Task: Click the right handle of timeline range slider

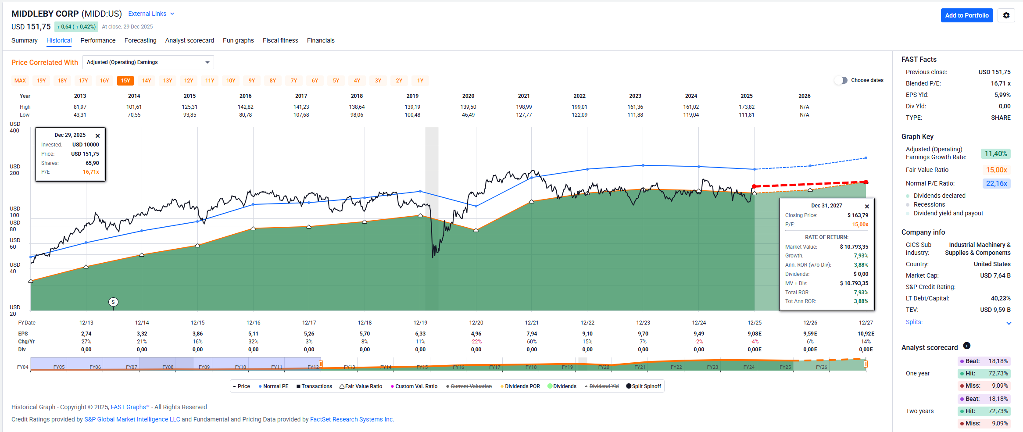Action: tap(866, 364)
